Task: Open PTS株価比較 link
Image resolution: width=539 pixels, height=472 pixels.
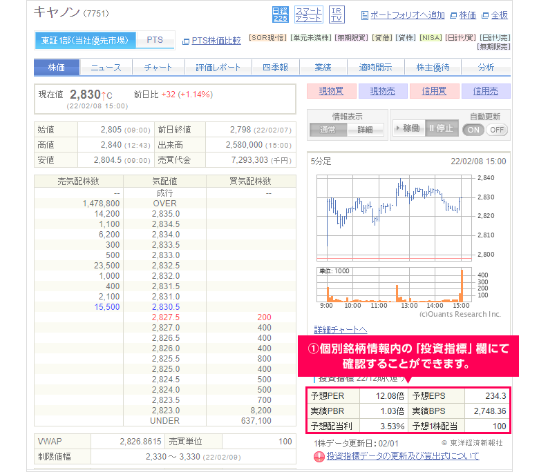Action: tap(216, 41)
